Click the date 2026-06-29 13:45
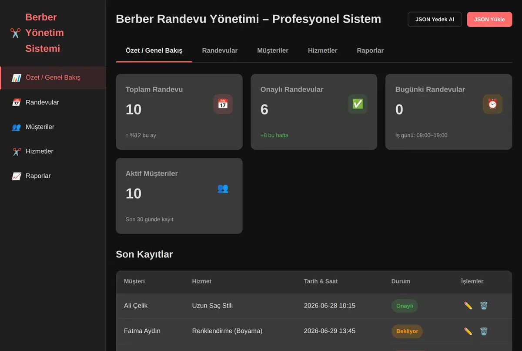Viewport: 522px width, 351px height. (x=330, y=331)
